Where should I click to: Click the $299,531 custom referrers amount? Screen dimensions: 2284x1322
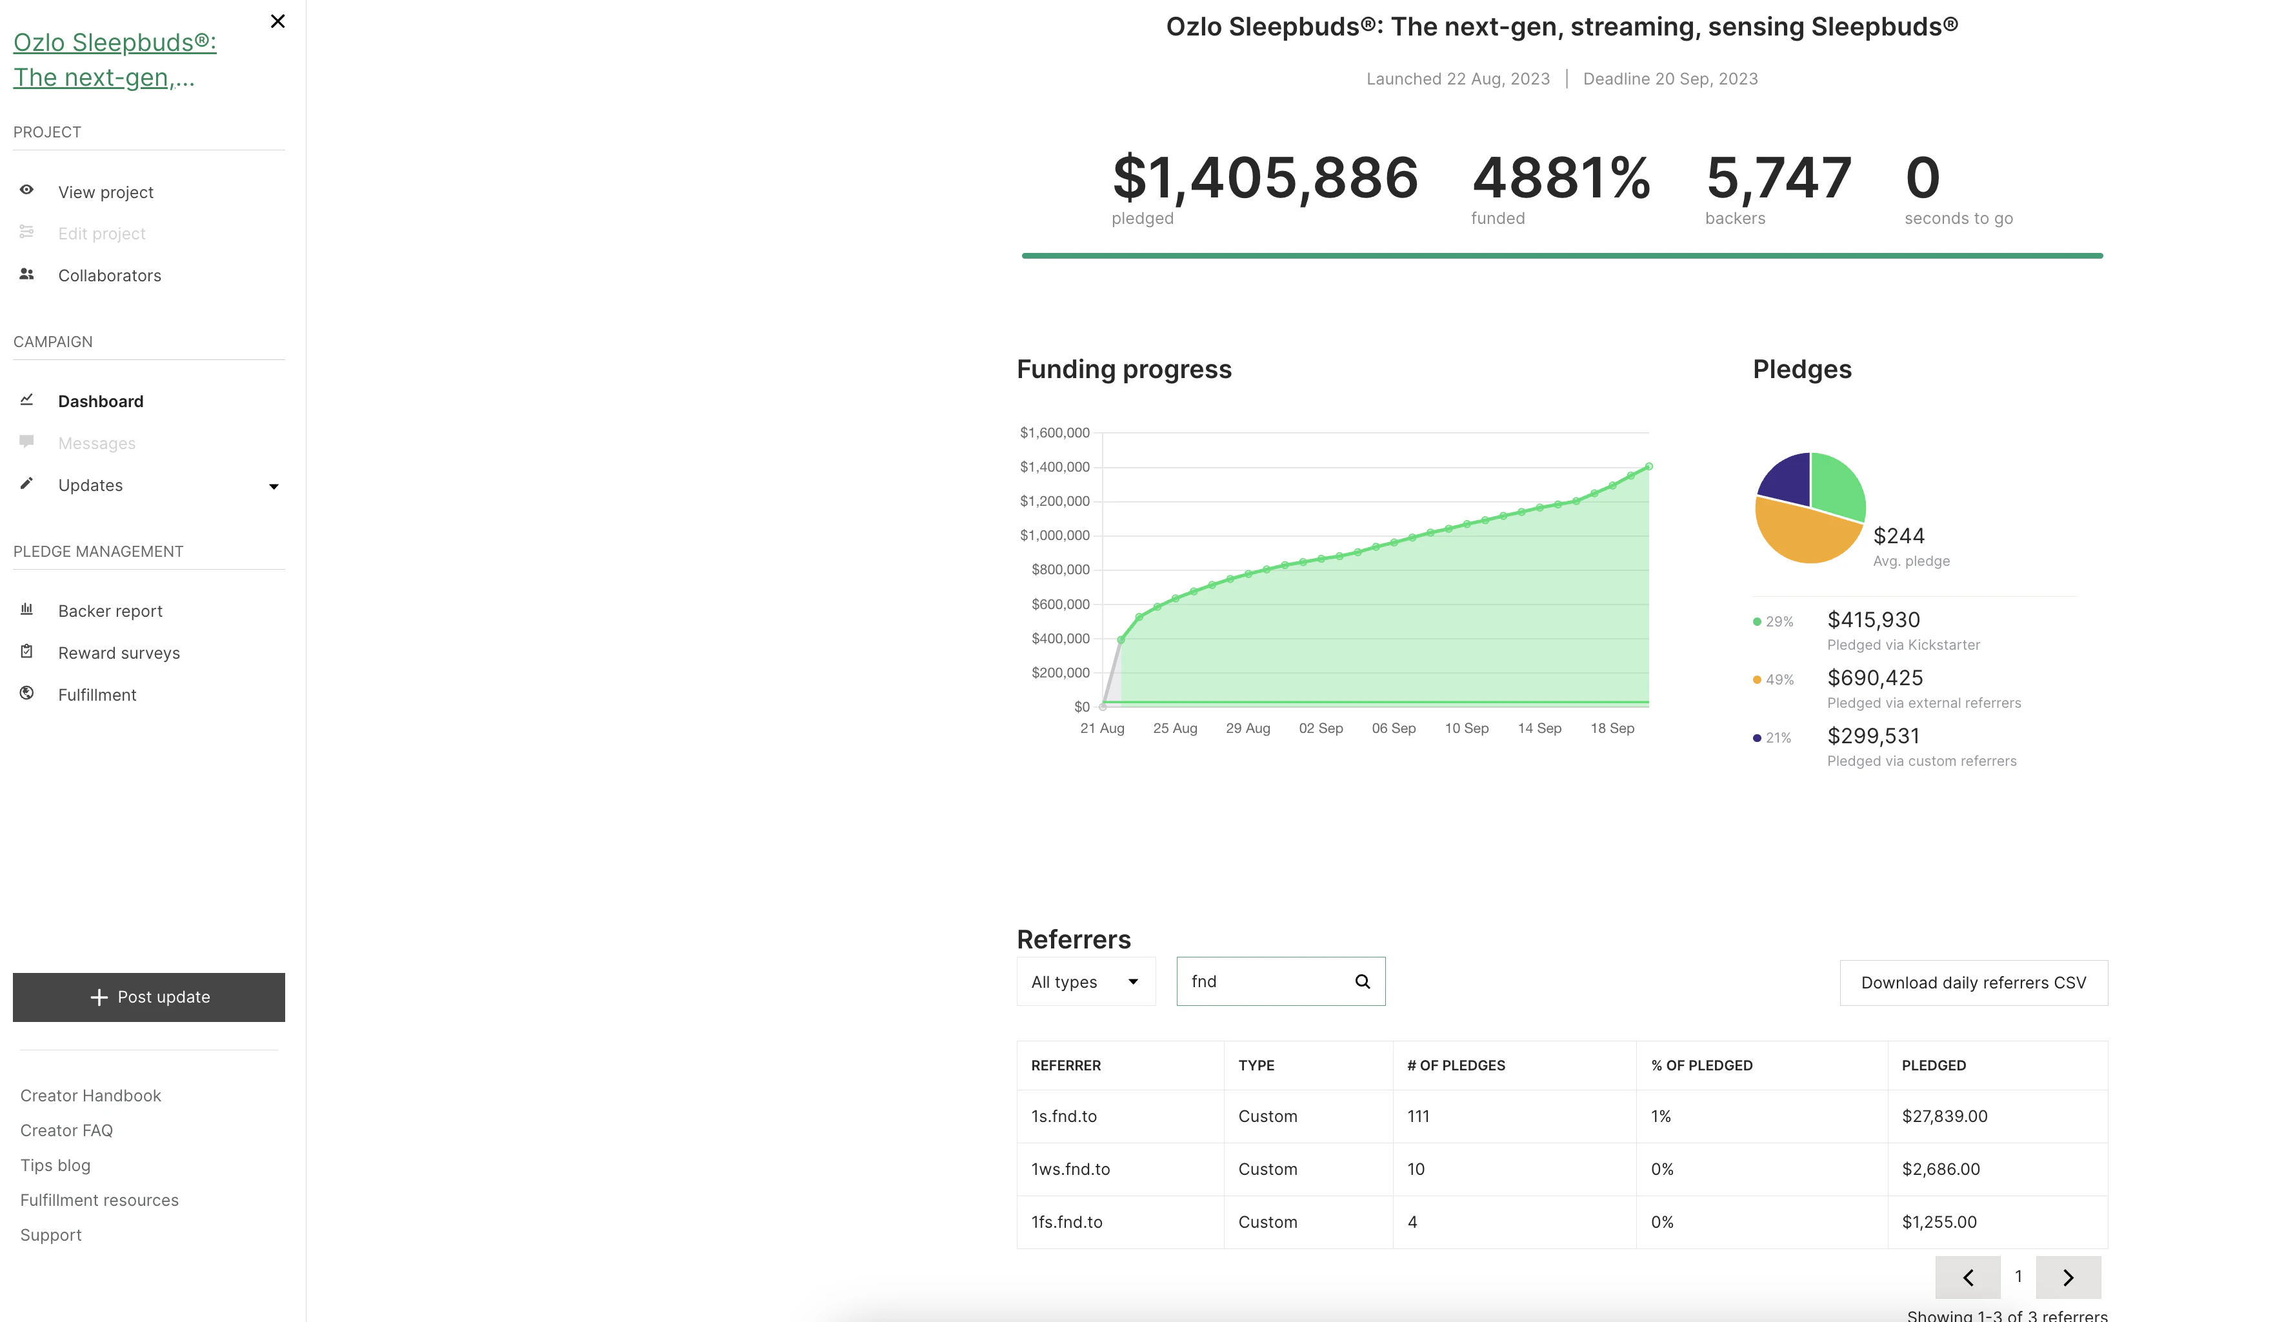tap(1874, 737)
